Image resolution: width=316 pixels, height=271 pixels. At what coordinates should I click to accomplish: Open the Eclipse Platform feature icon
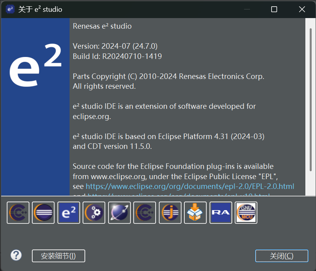43,212
